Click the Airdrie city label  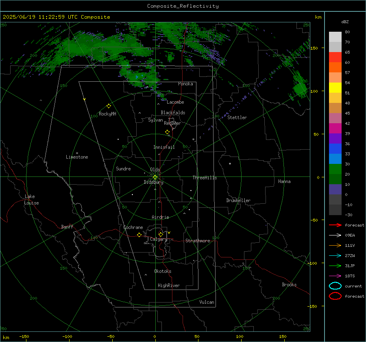point(160,217)
